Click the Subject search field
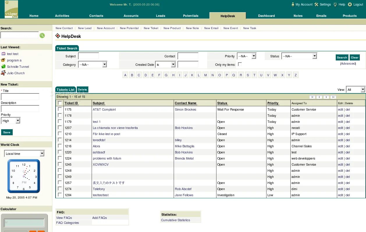This screenshot has width=366, height=232. click(x=88, y=56)
